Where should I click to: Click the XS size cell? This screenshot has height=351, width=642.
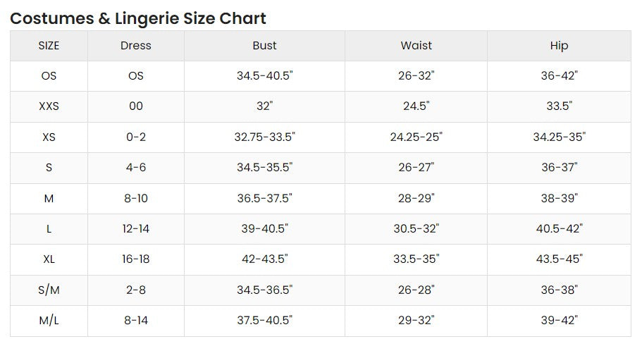49,137
